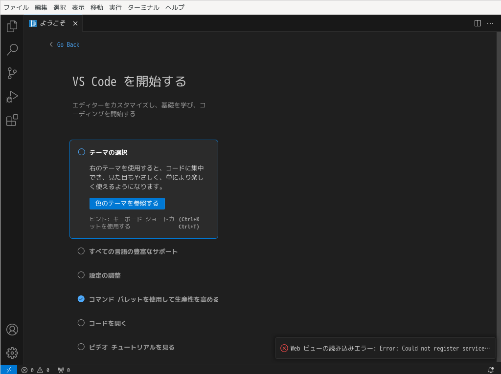Open the 表示 menu
Image resolution: width=501 pixels, height=374 pixels.
[78, 7]
